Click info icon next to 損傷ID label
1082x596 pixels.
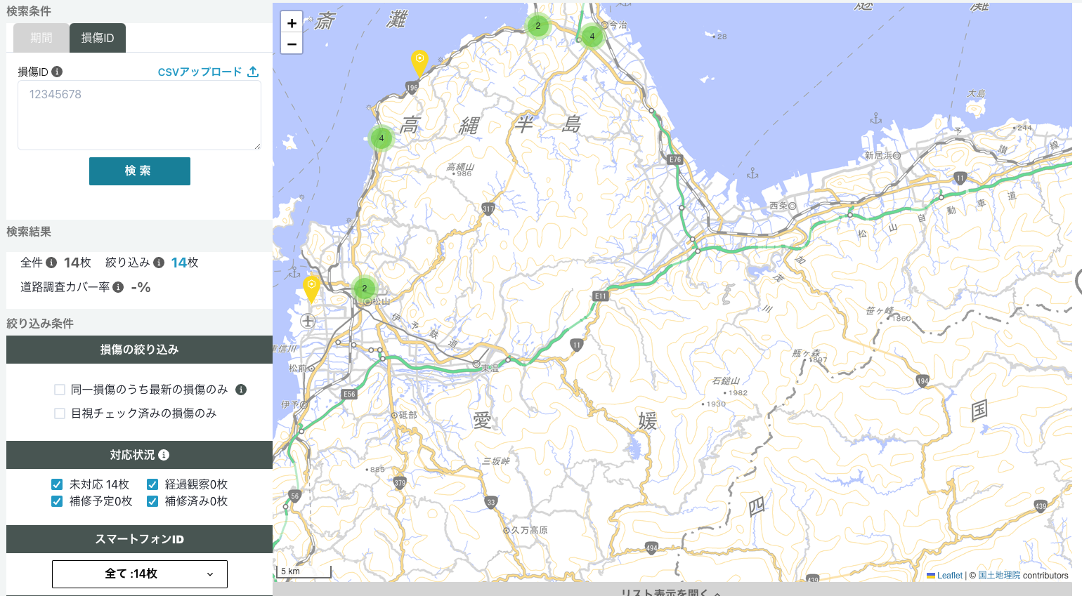[57, 72]
